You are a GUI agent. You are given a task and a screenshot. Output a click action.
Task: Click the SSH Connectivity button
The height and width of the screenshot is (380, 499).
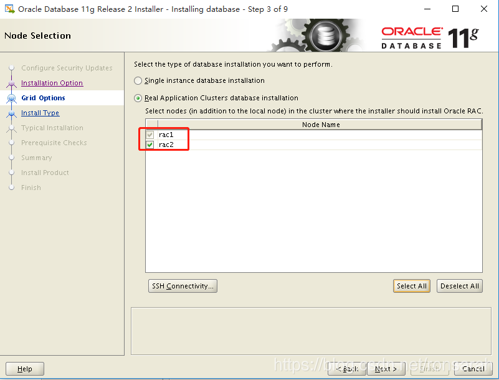(182, 286)
